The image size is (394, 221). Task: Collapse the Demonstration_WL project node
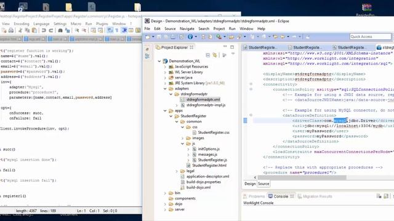pyautogui.click(x=159, y=61)
